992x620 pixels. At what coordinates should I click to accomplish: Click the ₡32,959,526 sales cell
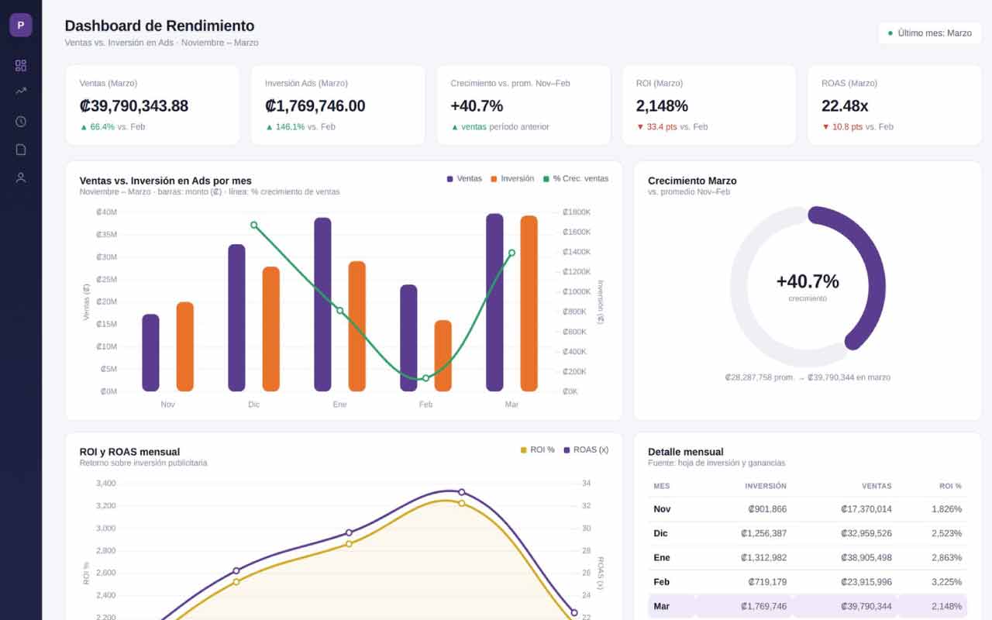[x=866, y=533]
